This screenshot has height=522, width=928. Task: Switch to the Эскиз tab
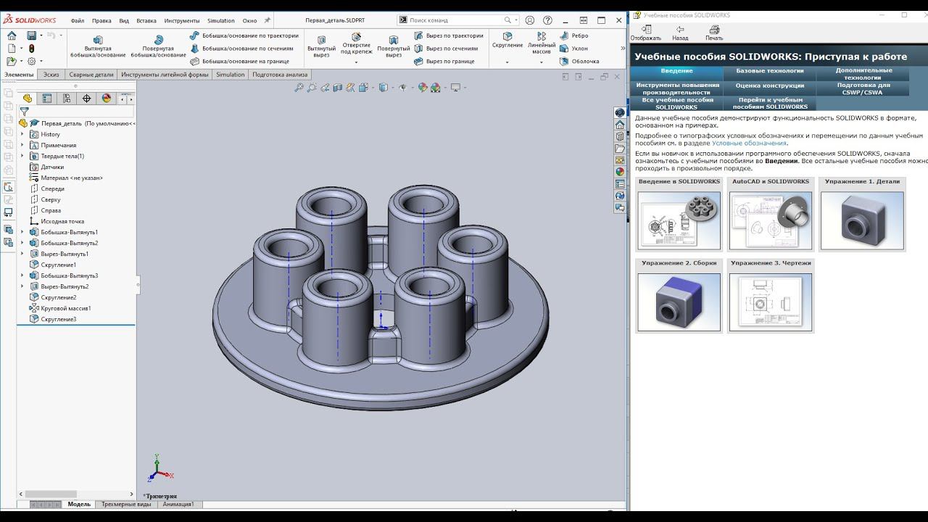(x=51, y=75)
